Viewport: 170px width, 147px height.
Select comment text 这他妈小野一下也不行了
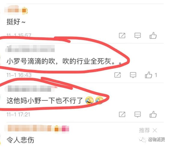click(x=45, y=101)
